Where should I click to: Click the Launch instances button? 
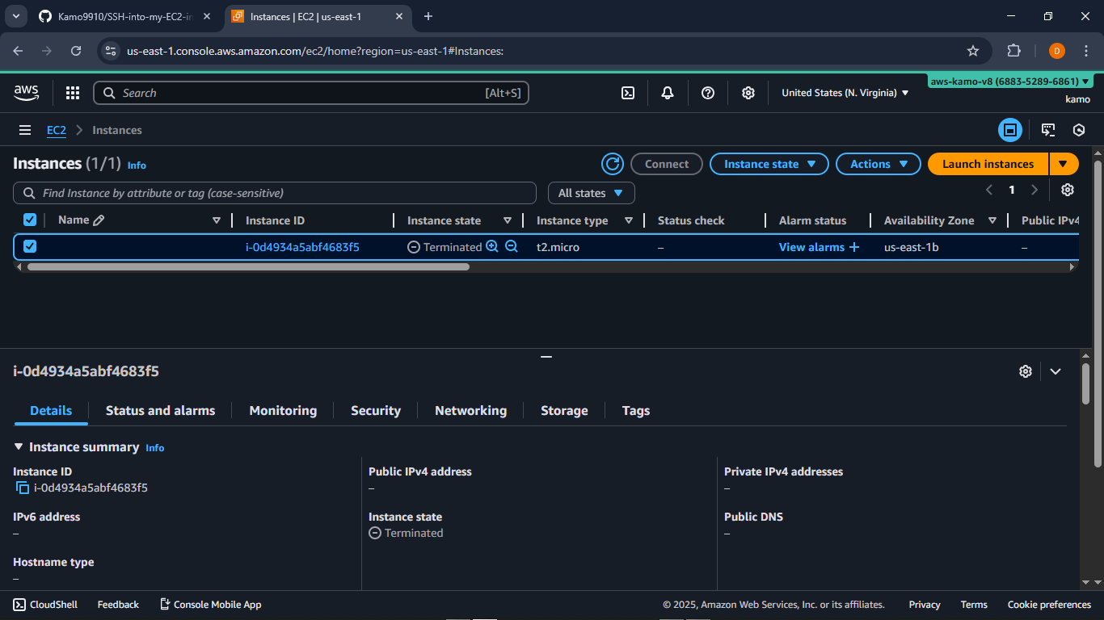click(988, 164)
